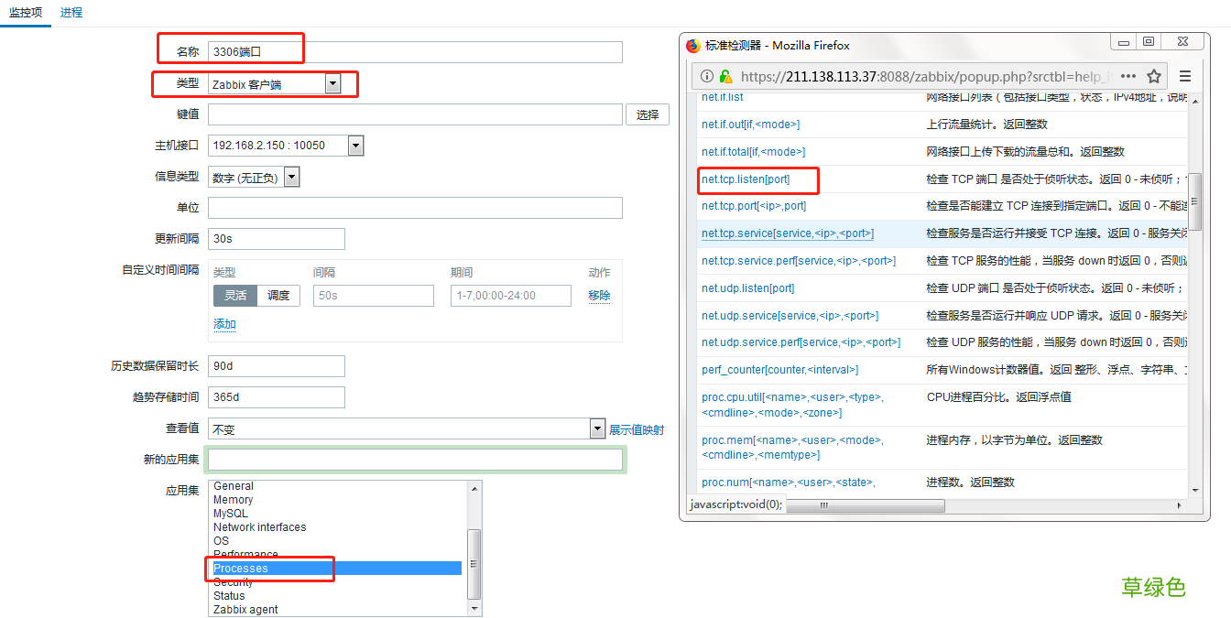Select General in the 应用集 list
The width and height of the screenshot is (1231, 618).
pos(337,486)
